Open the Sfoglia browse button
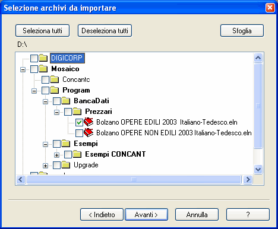278x229 pixels. coord(242,31)
